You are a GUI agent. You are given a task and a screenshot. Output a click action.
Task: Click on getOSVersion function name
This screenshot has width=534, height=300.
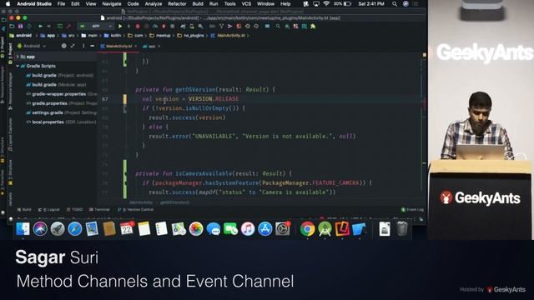tap(195, 90)
